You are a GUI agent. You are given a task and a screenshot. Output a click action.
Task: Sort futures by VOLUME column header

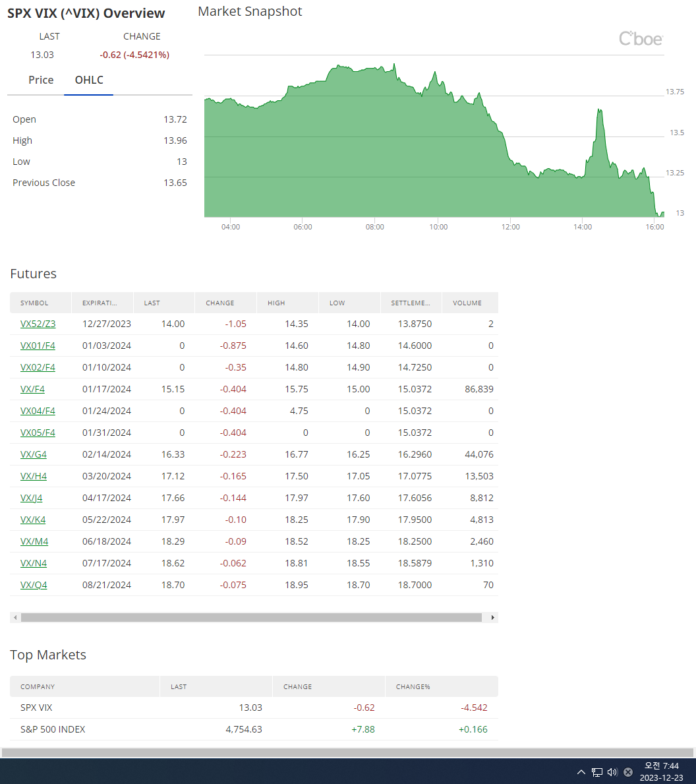point(470,303)
